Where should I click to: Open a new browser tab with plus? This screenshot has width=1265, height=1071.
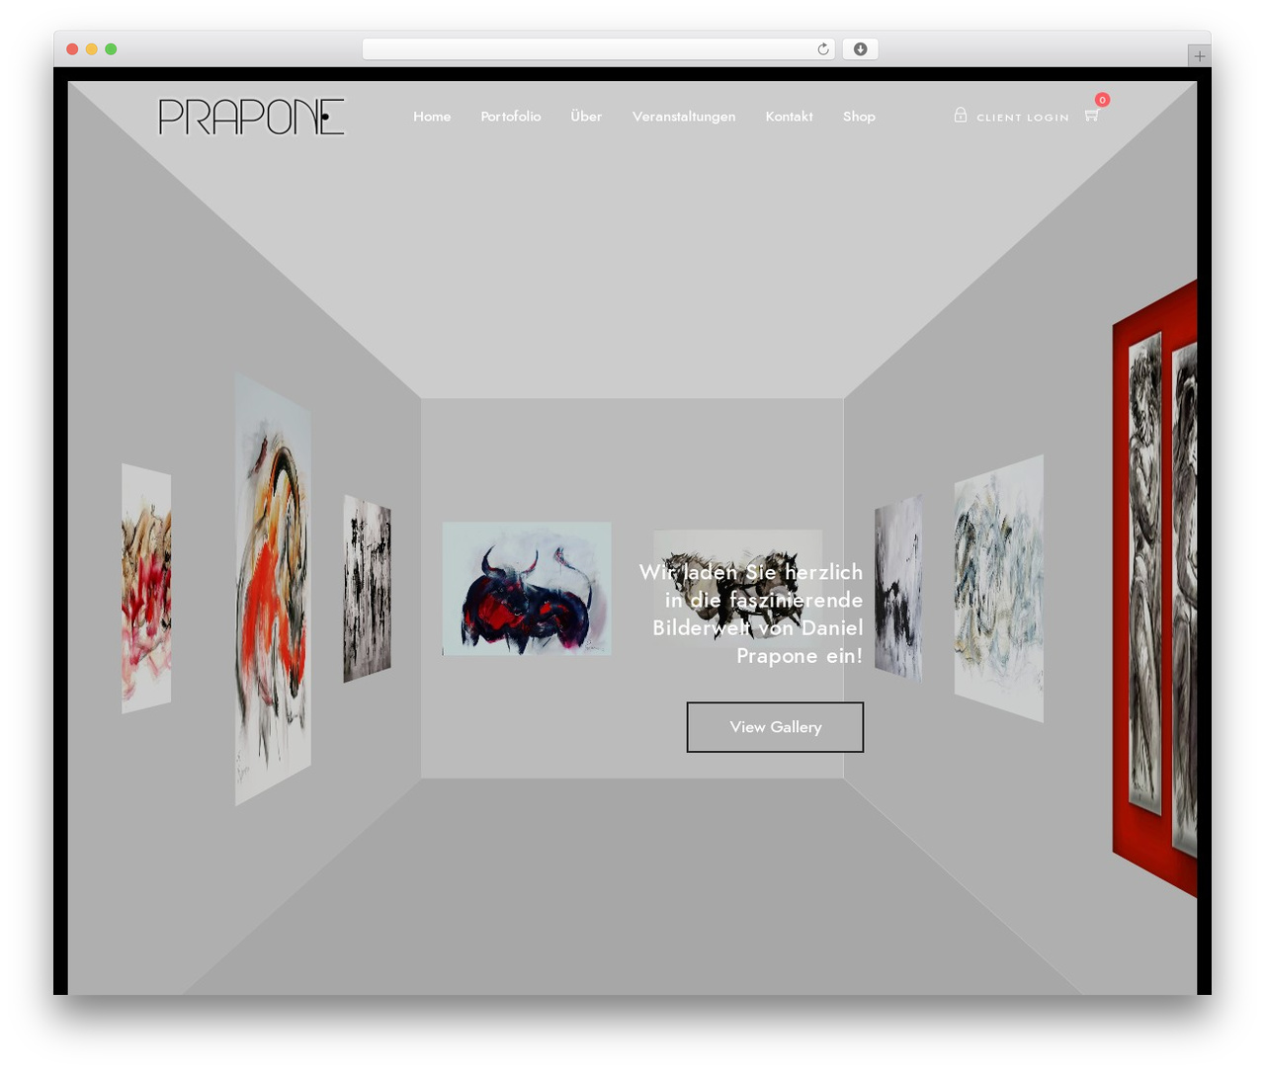1199,56
